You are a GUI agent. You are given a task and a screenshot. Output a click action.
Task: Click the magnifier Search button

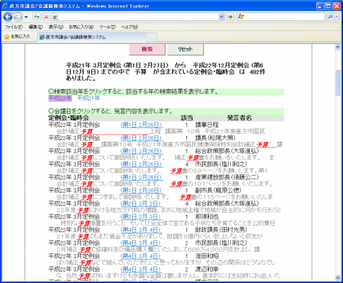[x=330, y=17]
